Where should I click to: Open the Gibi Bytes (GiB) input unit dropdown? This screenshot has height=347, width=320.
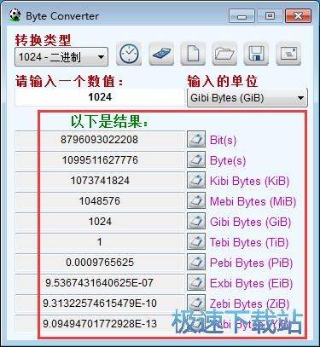tap(247, 98)
